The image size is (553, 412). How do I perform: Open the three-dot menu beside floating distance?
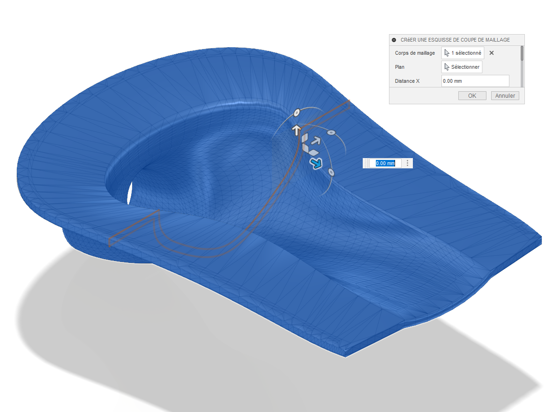point(407,163)
